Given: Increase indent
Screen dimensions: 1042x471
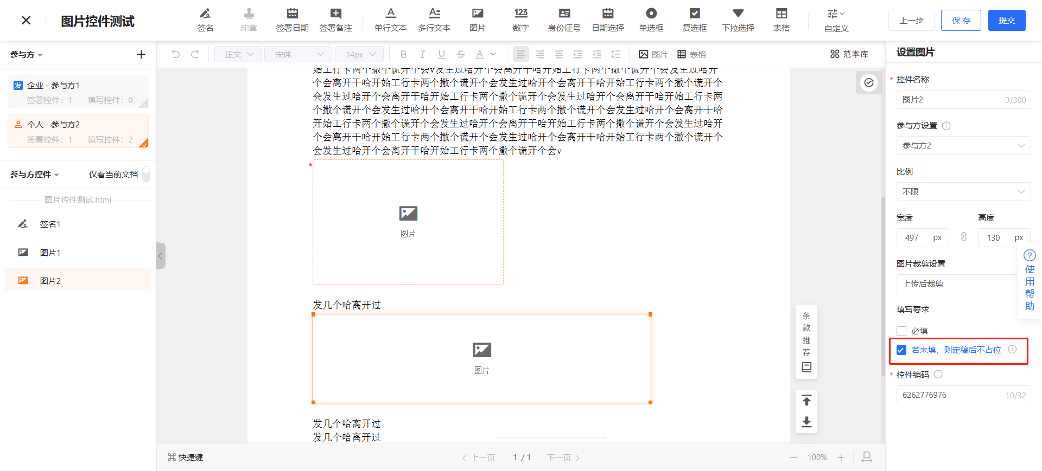Looking at the screenshot, I should click(x=578, y=54).
